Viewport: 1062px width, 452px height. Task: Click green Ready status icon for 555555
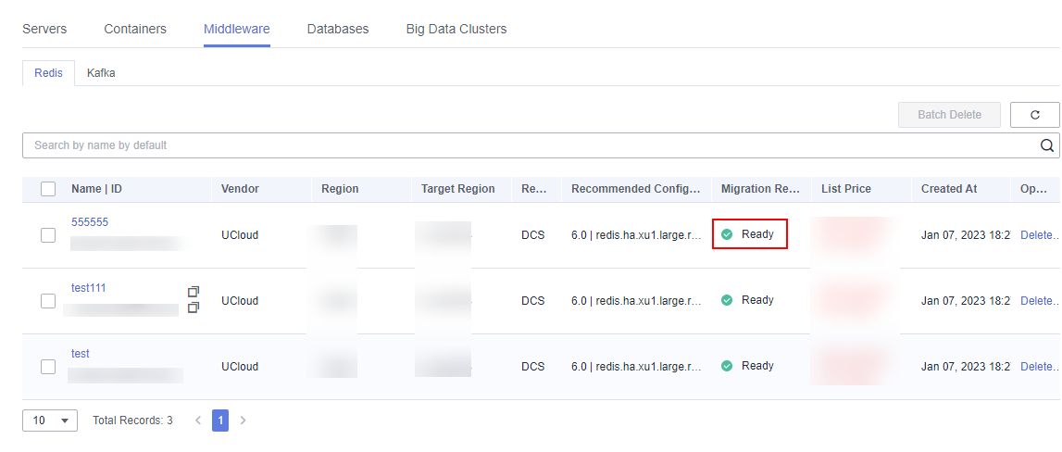tap(727, 234)
